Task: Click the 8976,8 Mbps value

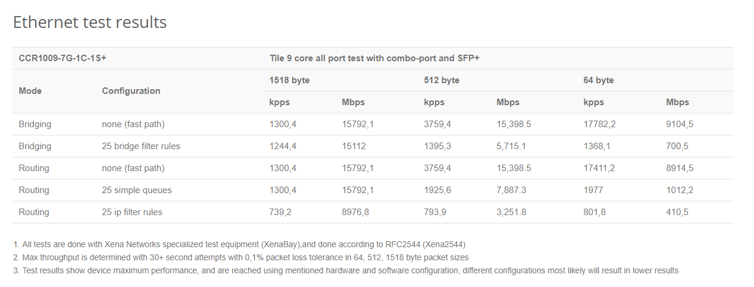Action: click(355, 212)
